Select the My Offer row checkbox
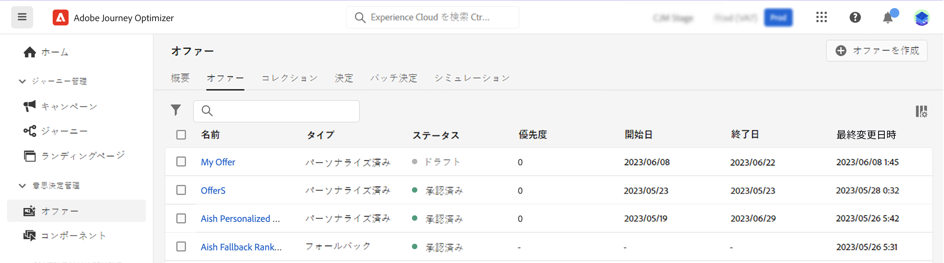This screenshot has width=944, height=263. 181,161
